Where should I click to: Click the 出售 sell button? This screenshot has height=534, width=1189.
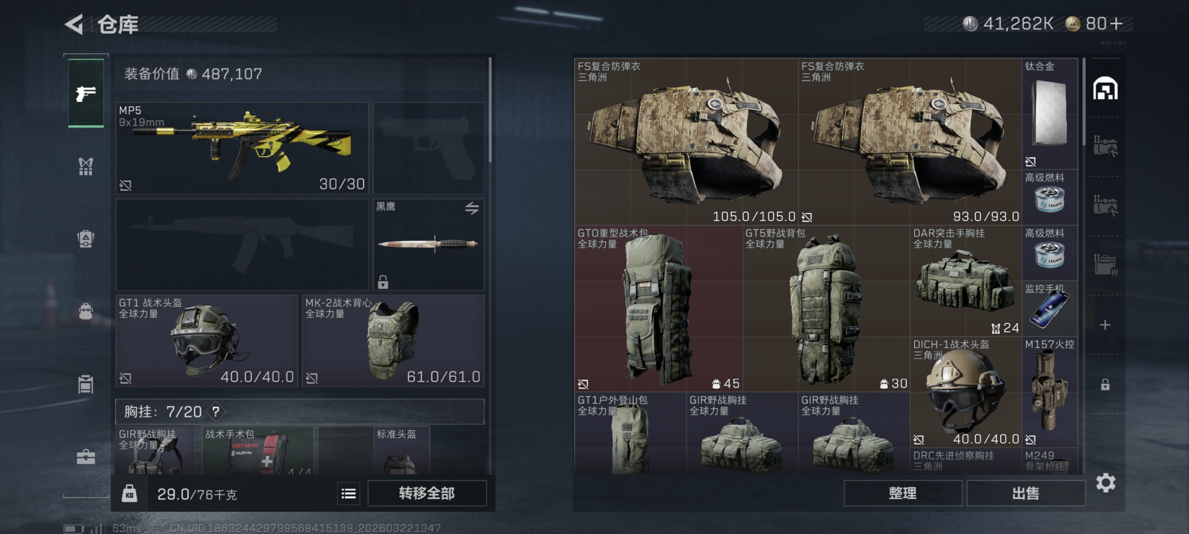tap(1026, 493)
